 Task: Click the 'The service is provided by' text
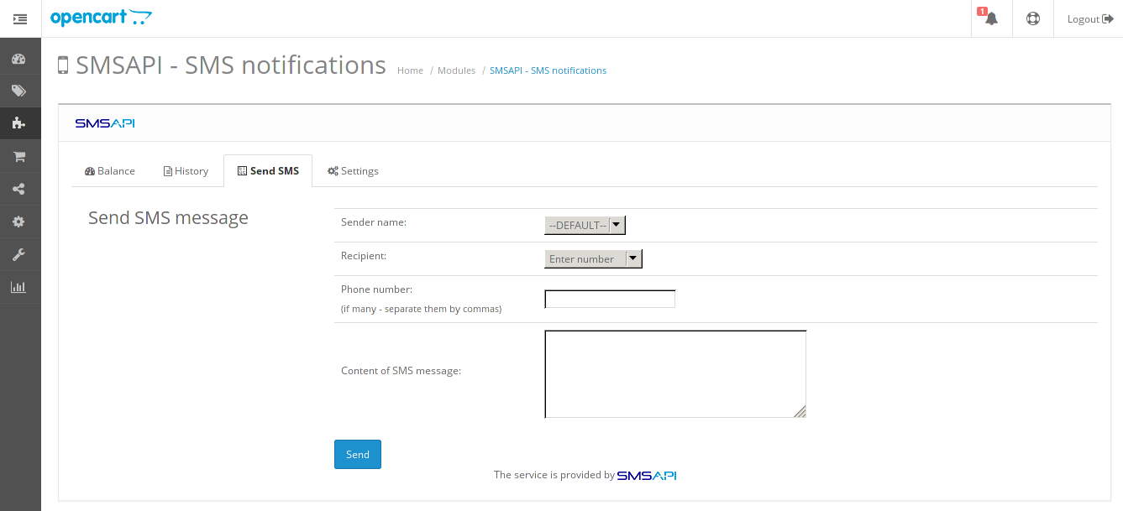(x=554, y=475)
